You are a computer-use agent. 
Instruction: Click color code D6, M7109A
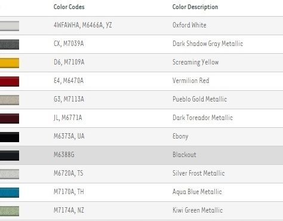tap(69, 62)
